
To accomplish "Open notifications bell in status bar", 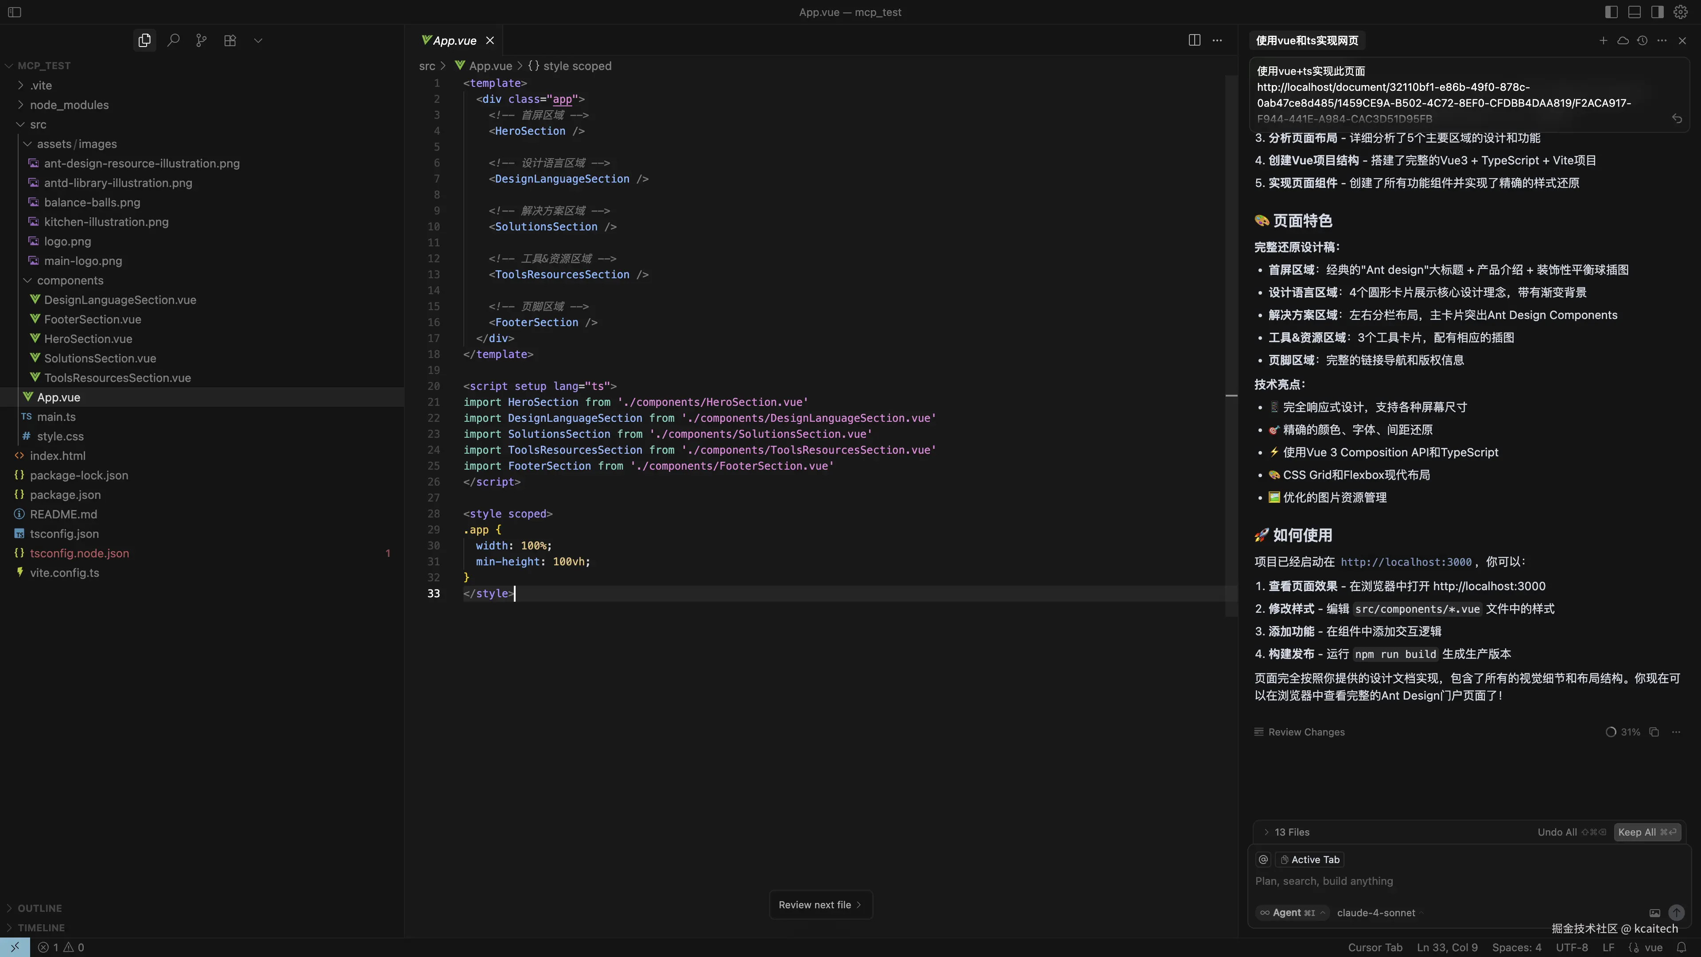I will tap(1682, 947).
